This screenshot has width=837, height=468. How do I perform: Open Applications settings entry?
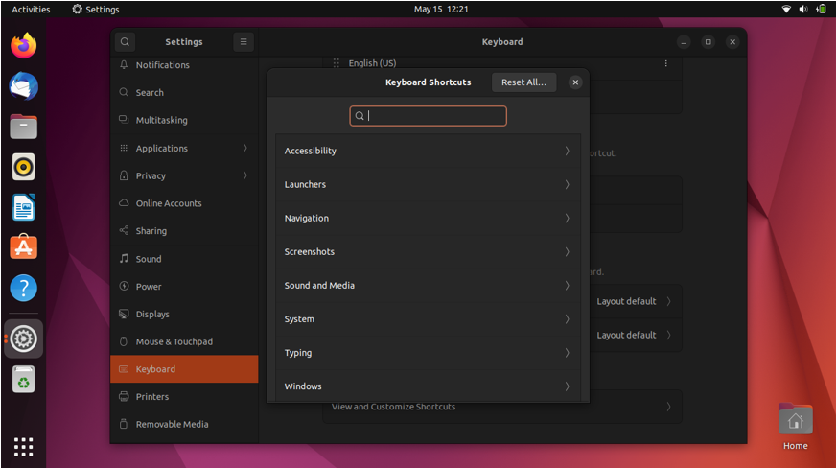(x=184, y=148)
